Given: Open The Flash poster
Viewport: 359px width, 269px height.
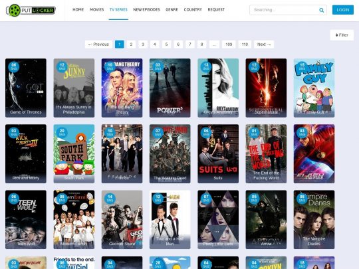Looking at the screenshot, I should [x=314, y=153].
